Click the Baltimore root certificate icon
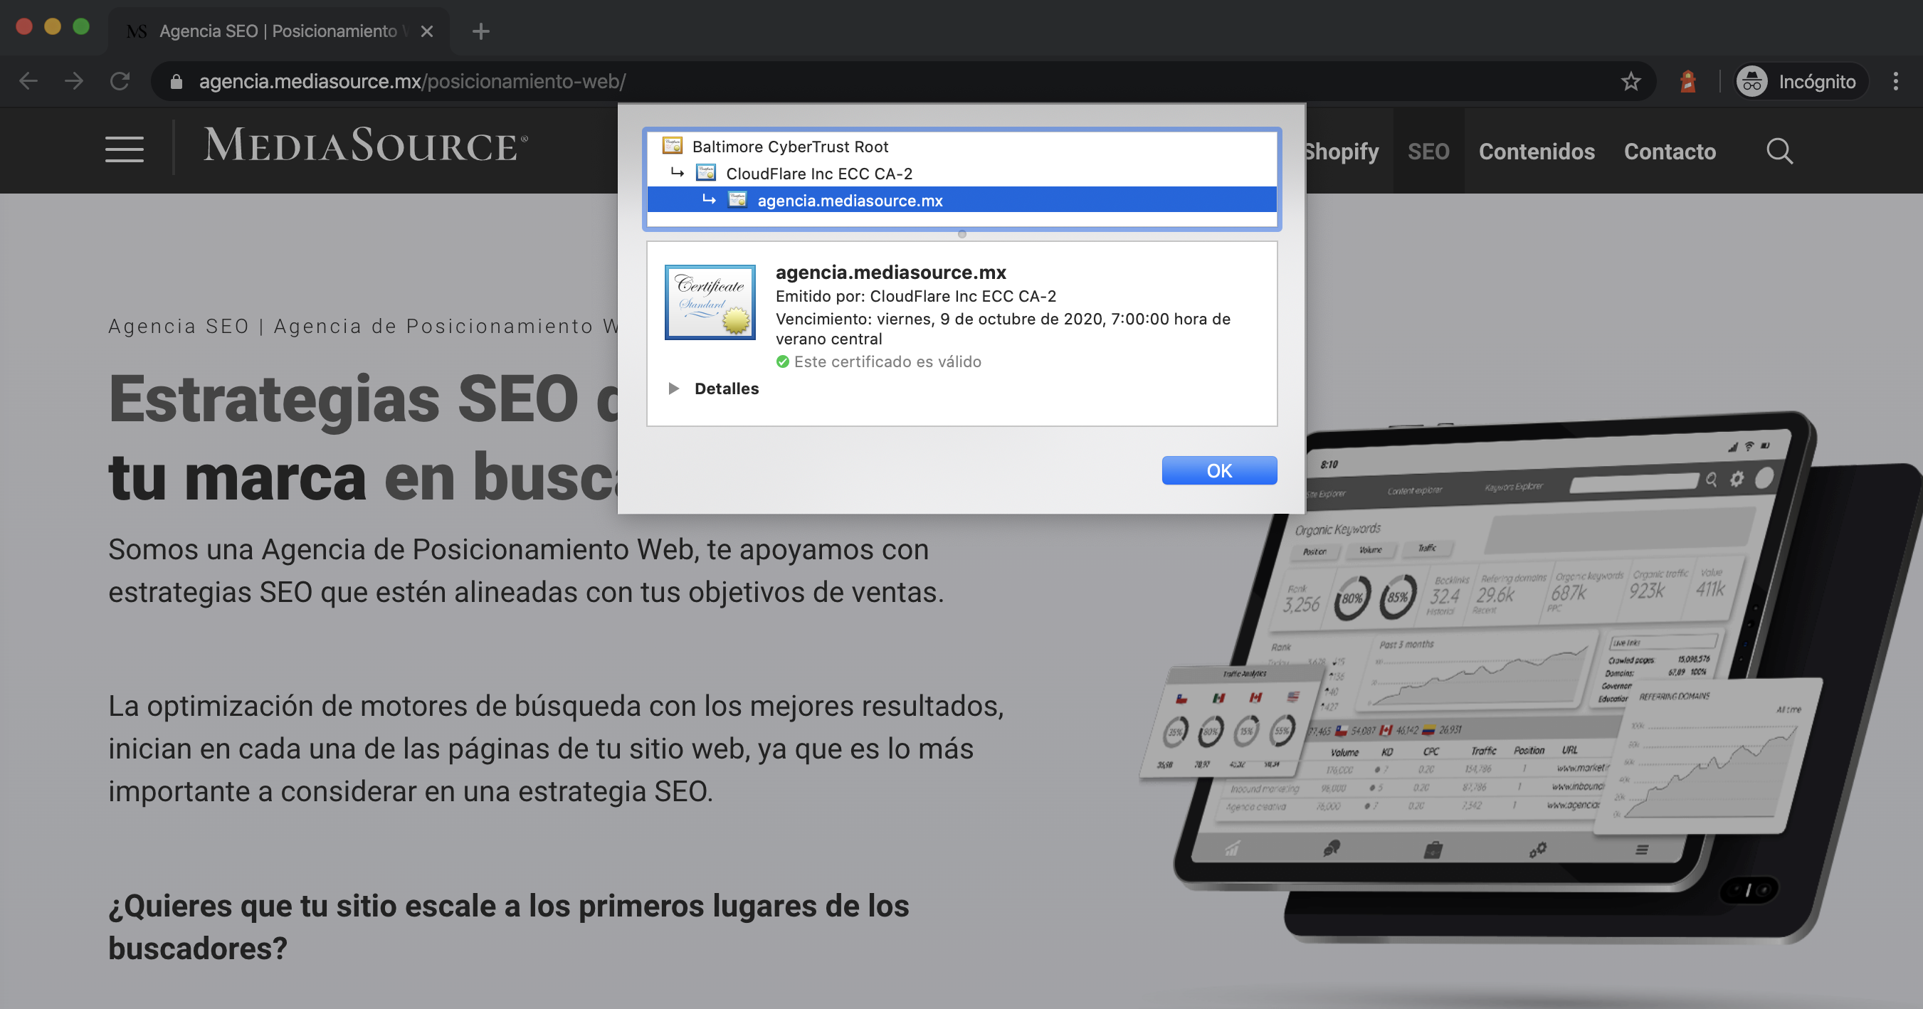The image size is (1923, 1009). click(672, 146)
